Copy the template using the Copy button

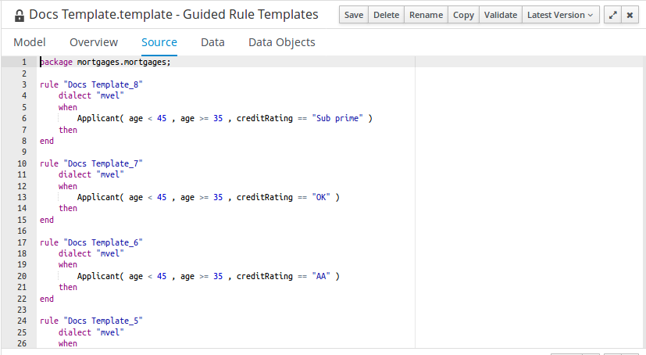coord(463,15)
